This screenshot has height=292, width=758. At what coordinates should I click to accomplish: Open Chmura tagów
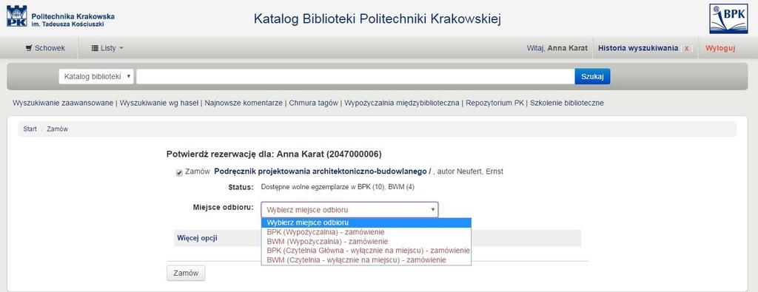point(313,103)
